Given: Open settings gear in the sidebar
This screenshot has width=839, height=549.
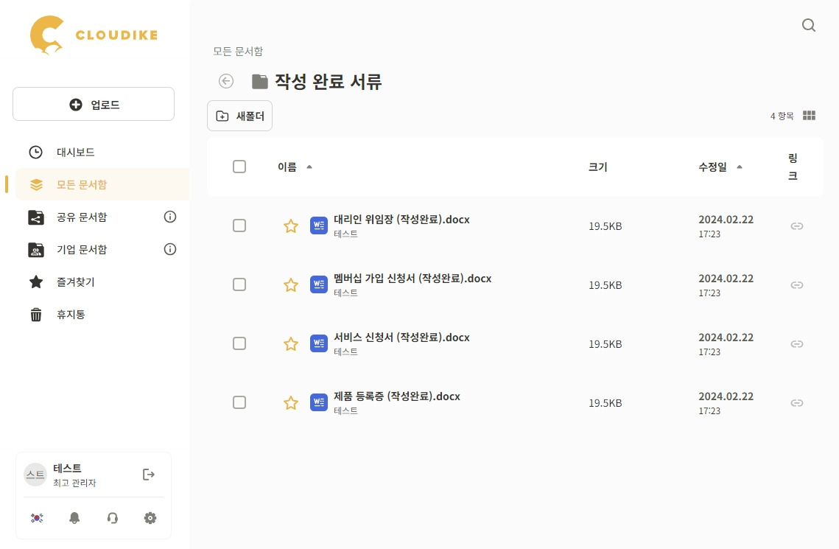Looking at the screenshot, I should click(150, 518).
